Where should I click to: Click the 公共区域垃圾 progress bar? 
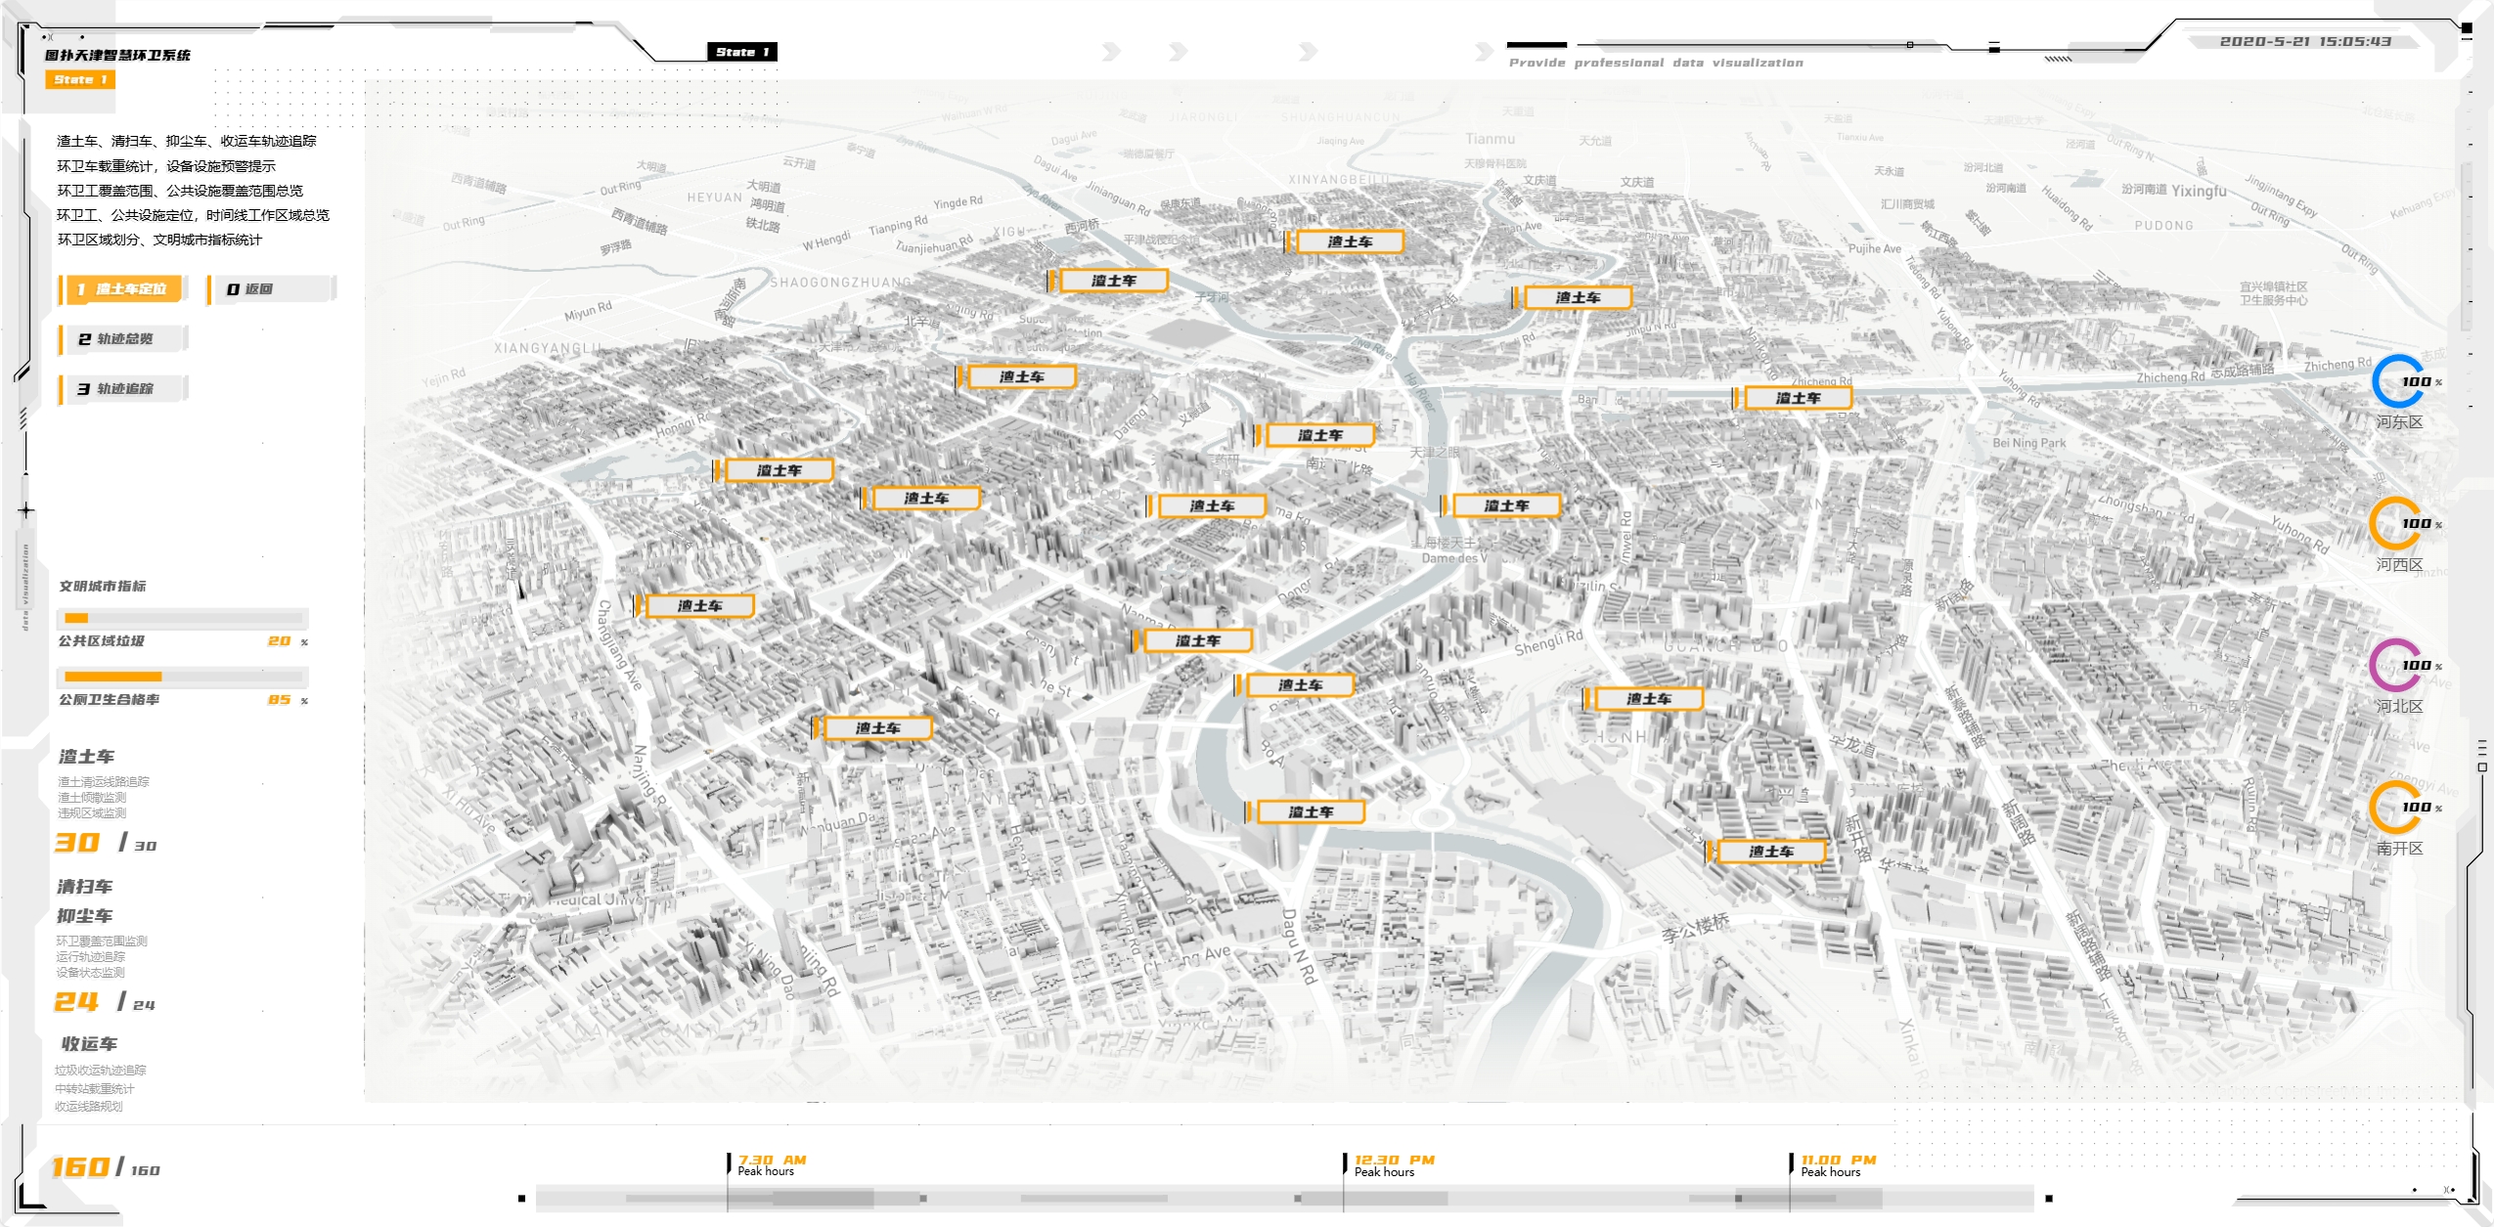click(183, 618)
